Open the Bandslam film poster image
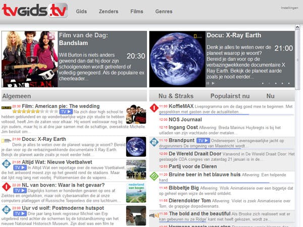This screenshot has width=303, height=227. click(x=30, y=59)
